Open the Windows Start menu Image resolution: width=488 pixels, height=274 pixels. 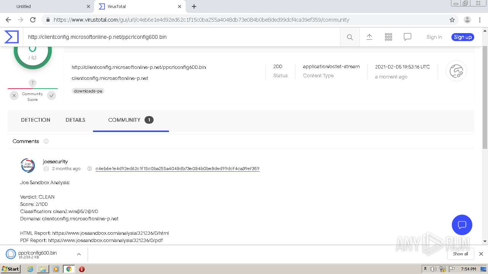click(11, 269)
